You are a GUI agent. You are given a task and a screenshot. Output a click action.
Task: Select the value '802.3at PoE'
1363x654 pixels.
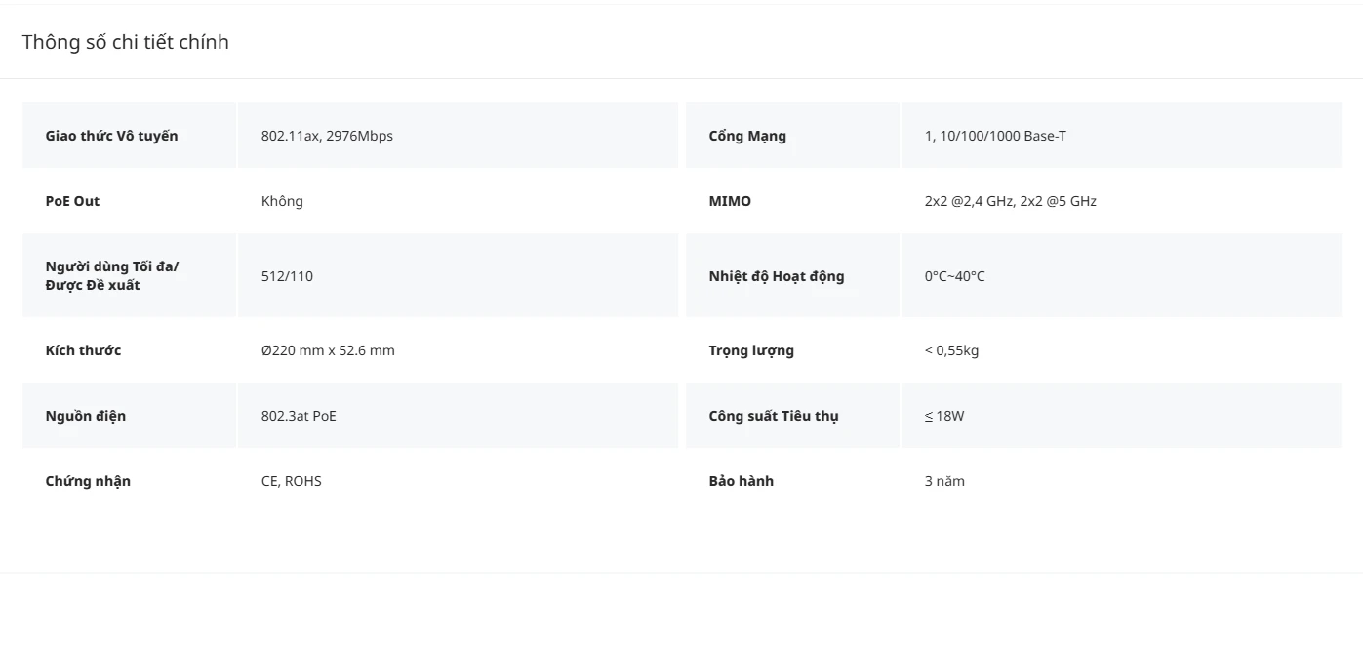pos(299,416)
